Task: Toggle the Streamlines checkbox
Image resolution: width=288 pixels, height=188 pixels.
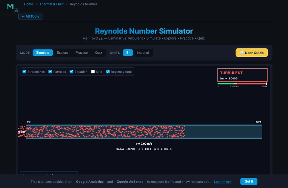Action: tap(24, 72)
